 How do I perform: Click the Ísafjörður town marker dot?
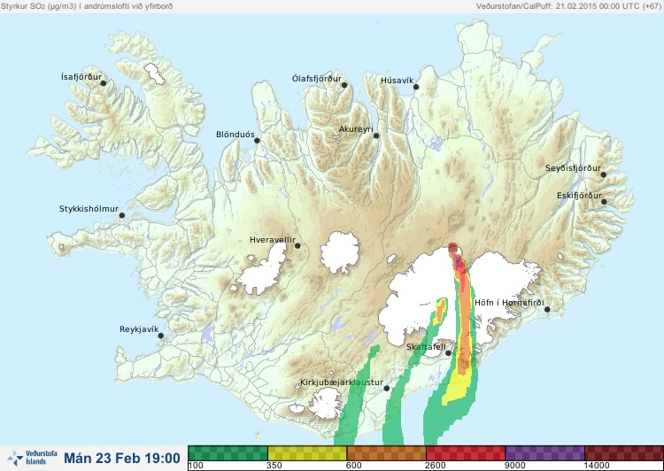click(103, 83)
